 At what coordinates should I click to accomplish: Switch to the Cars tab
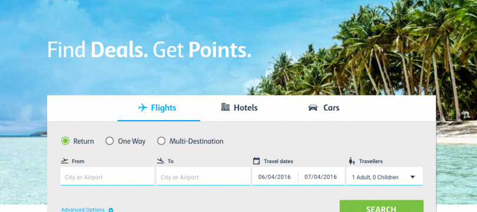[x=324, y=108]
